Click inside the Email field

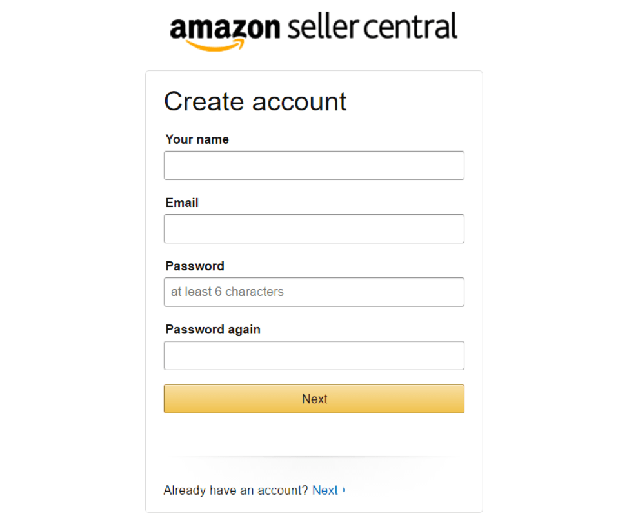[314, 228]
